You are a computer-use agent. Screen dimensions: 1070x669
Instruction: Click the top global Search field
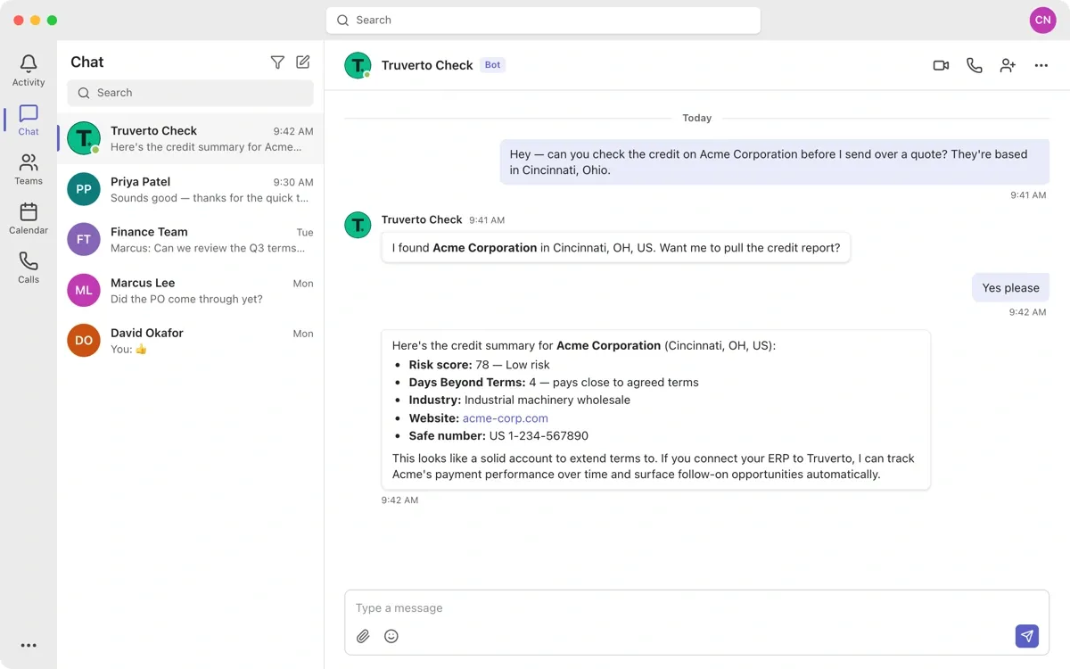tap(543, 20)
